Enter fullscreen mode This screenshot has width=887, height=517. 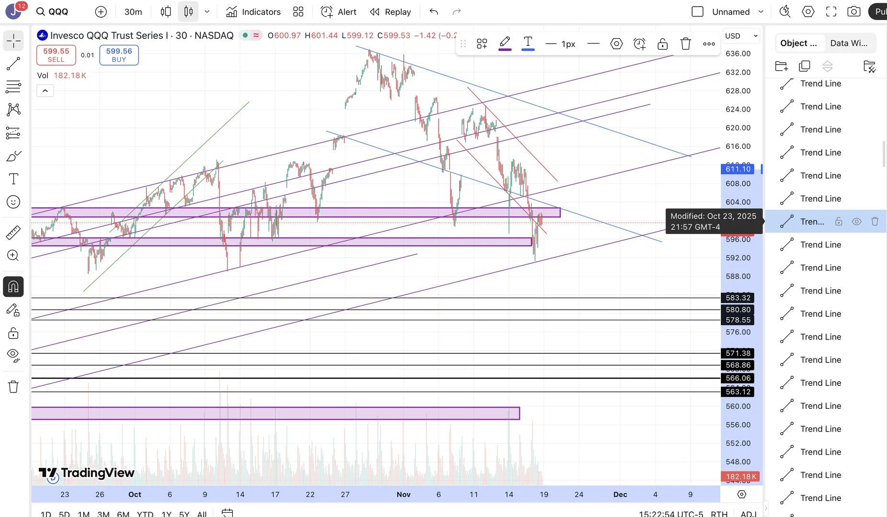pyautogui.click(x=831, y=12)
